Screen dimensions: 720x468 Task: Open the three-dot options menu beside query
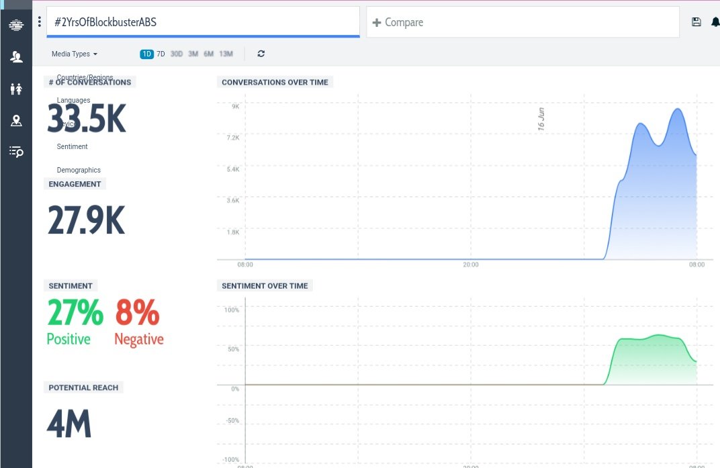coord(40,21)
